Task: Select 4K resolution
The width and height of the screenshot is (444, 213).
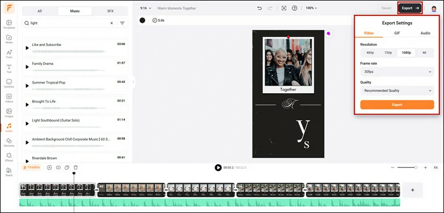Action: click(424, 53)
